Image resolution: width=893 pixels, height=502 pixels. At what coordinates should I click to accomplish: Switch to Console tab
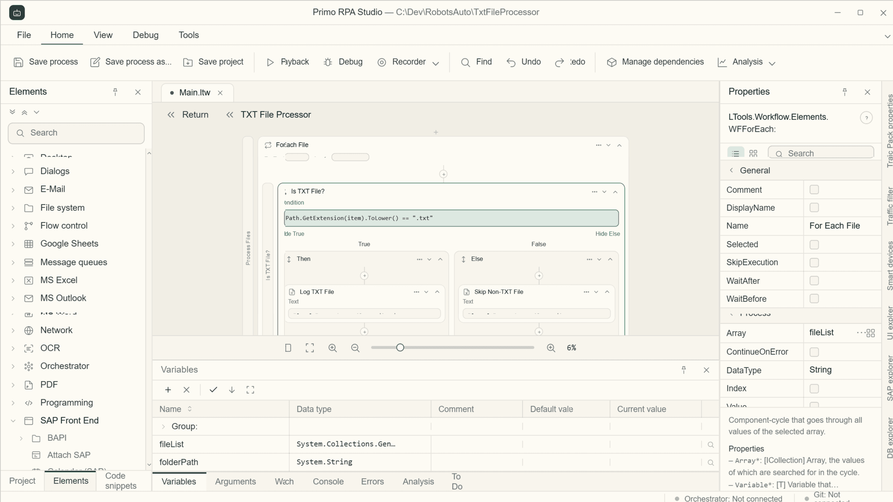click(328, 481)
